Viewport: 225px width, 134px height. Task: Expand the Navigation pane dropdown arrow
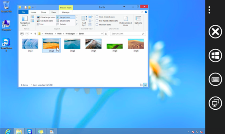27,25
